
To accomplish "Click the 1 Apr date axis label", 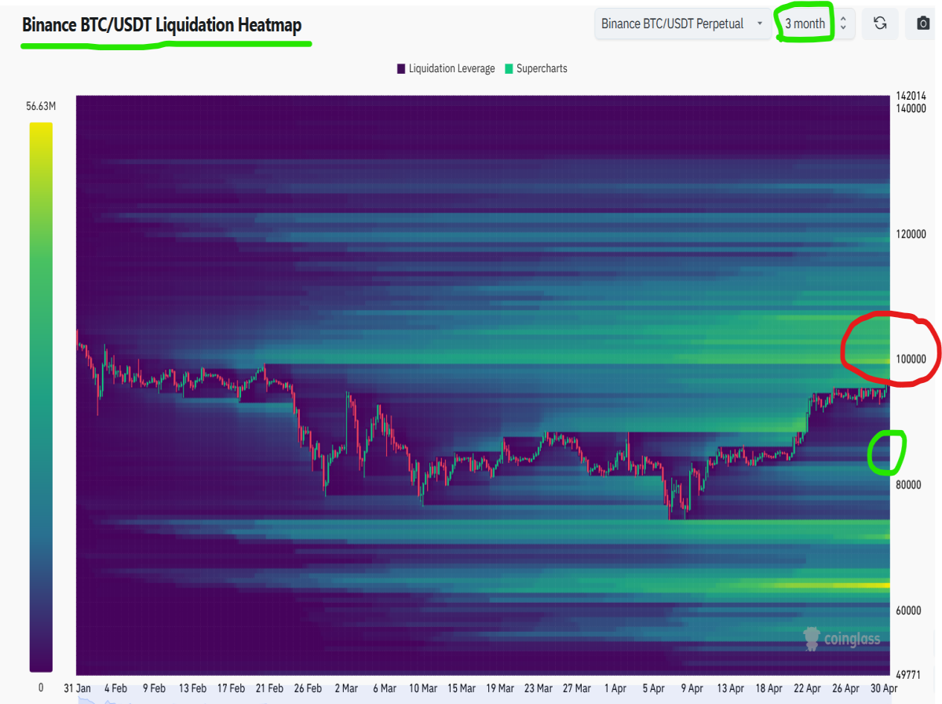I will pos(615,688).
